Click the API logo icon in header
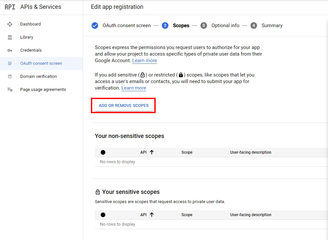The image size is (328, 240). [10, 7]
